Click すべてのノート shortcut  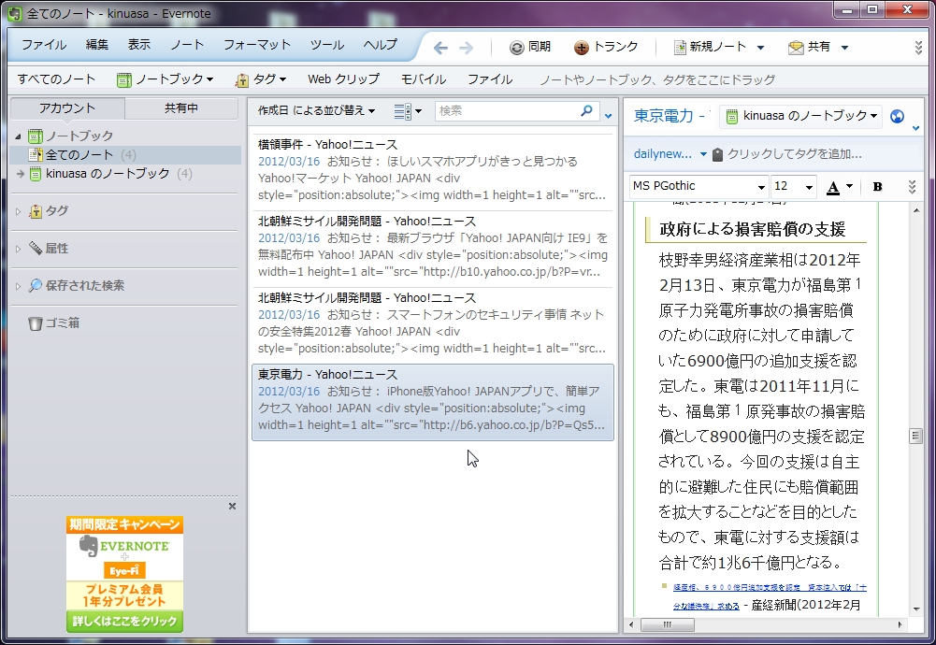pos(56,79)
